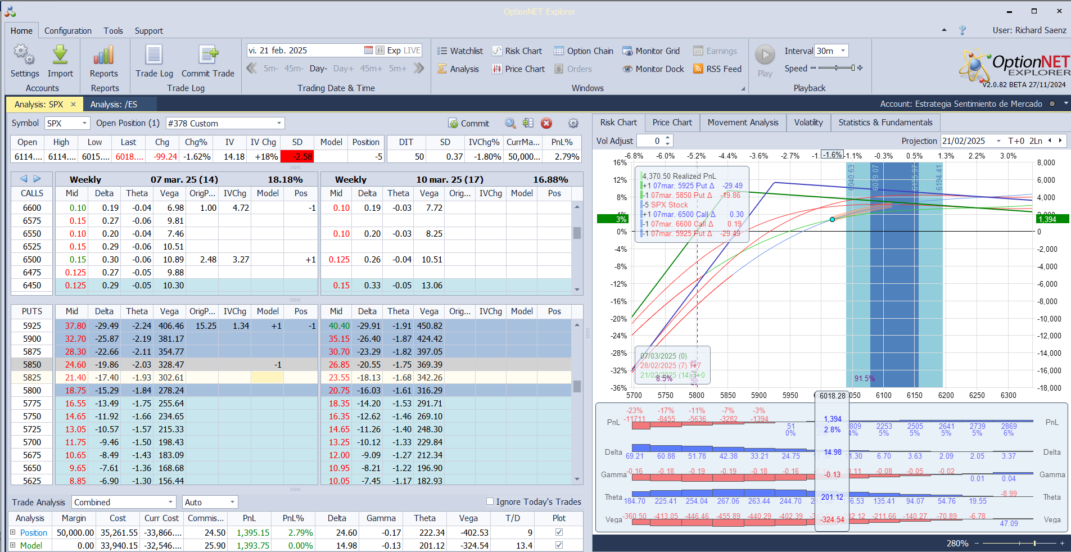Uncheck Plot for the Model row

click(x=559, y=545)
